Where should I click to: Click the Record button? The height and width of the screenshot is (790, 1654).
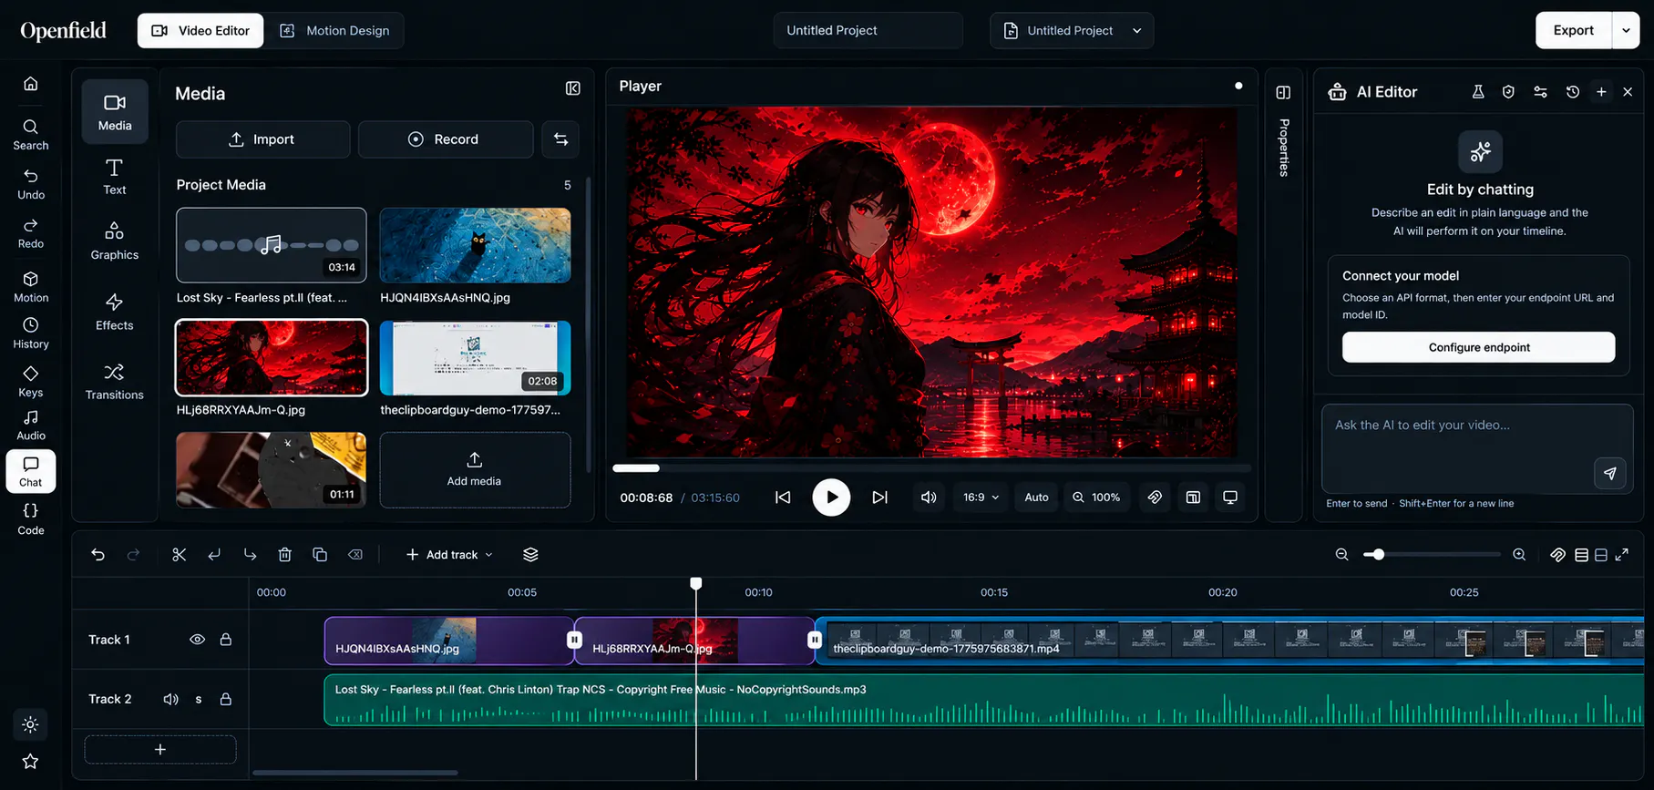click(x=445, y=139)
